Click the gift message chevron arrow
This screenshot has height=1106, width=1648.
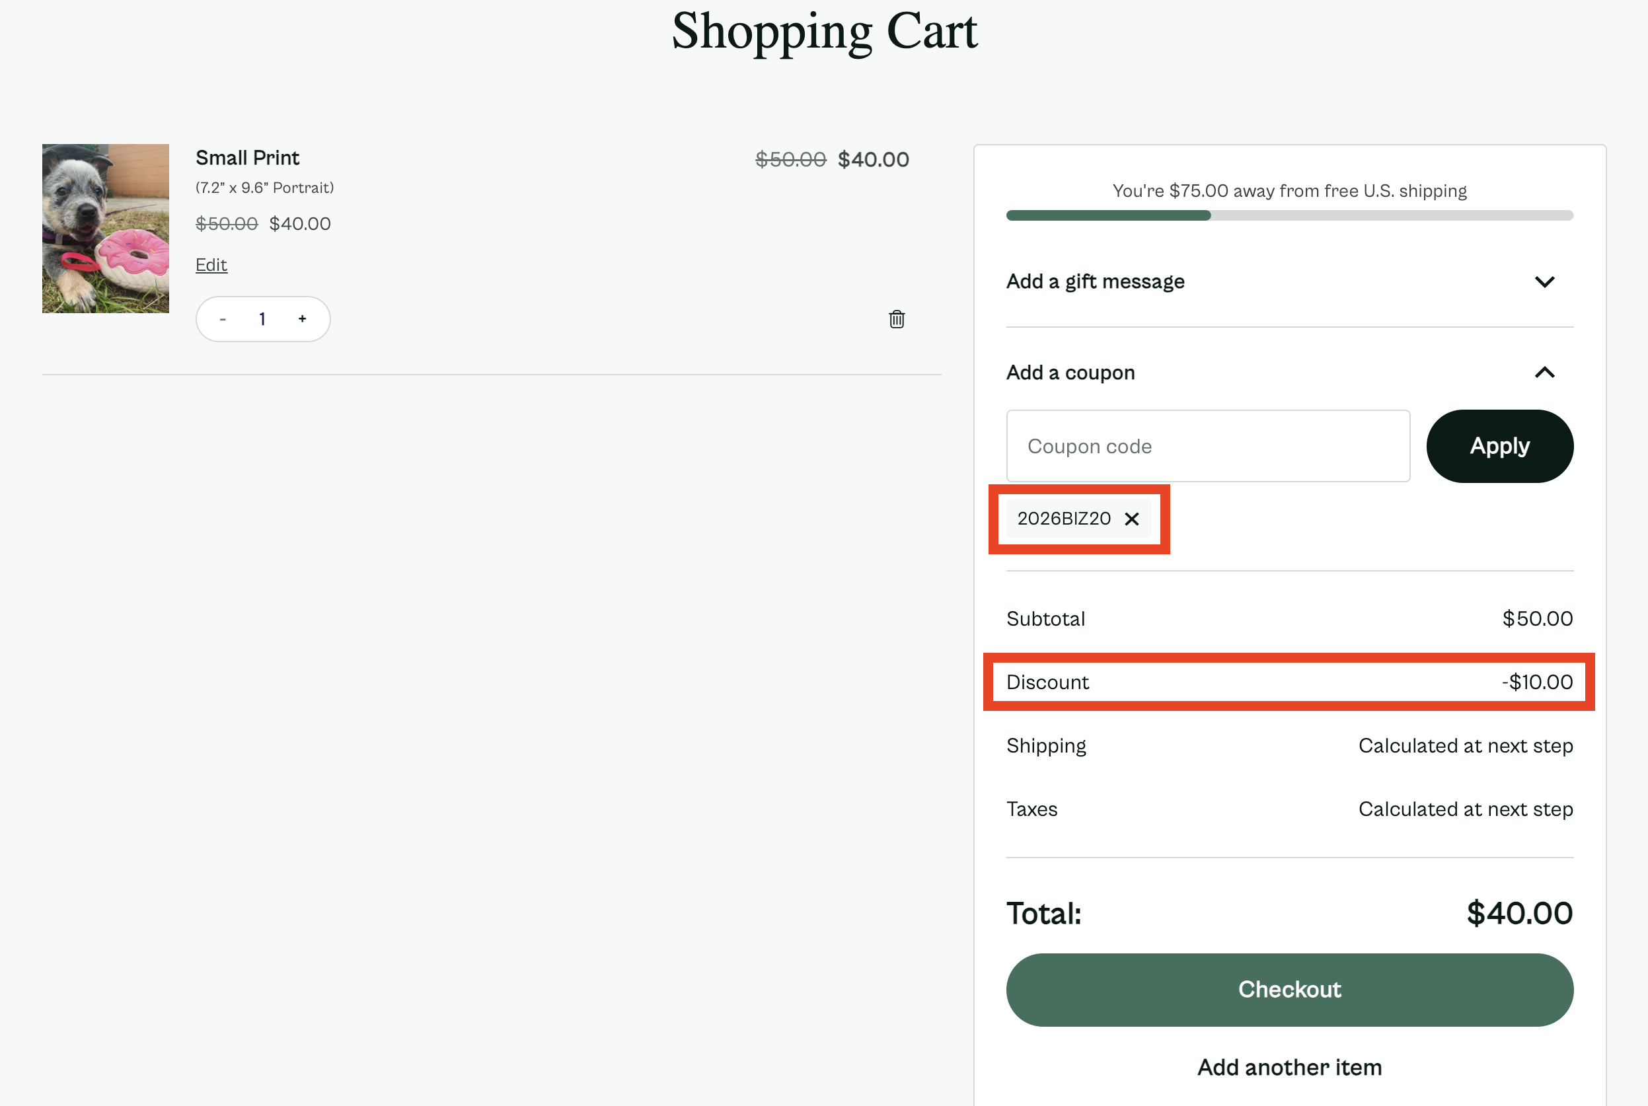click(x=1544, y=282)
